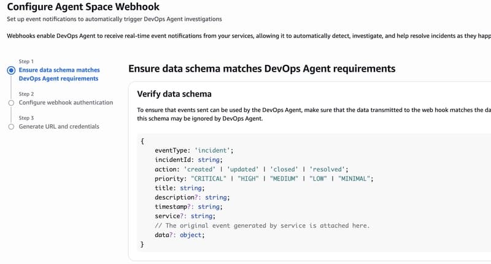
Task: Select Step 3 radio indicator circle
Action: tap(11, 127)
